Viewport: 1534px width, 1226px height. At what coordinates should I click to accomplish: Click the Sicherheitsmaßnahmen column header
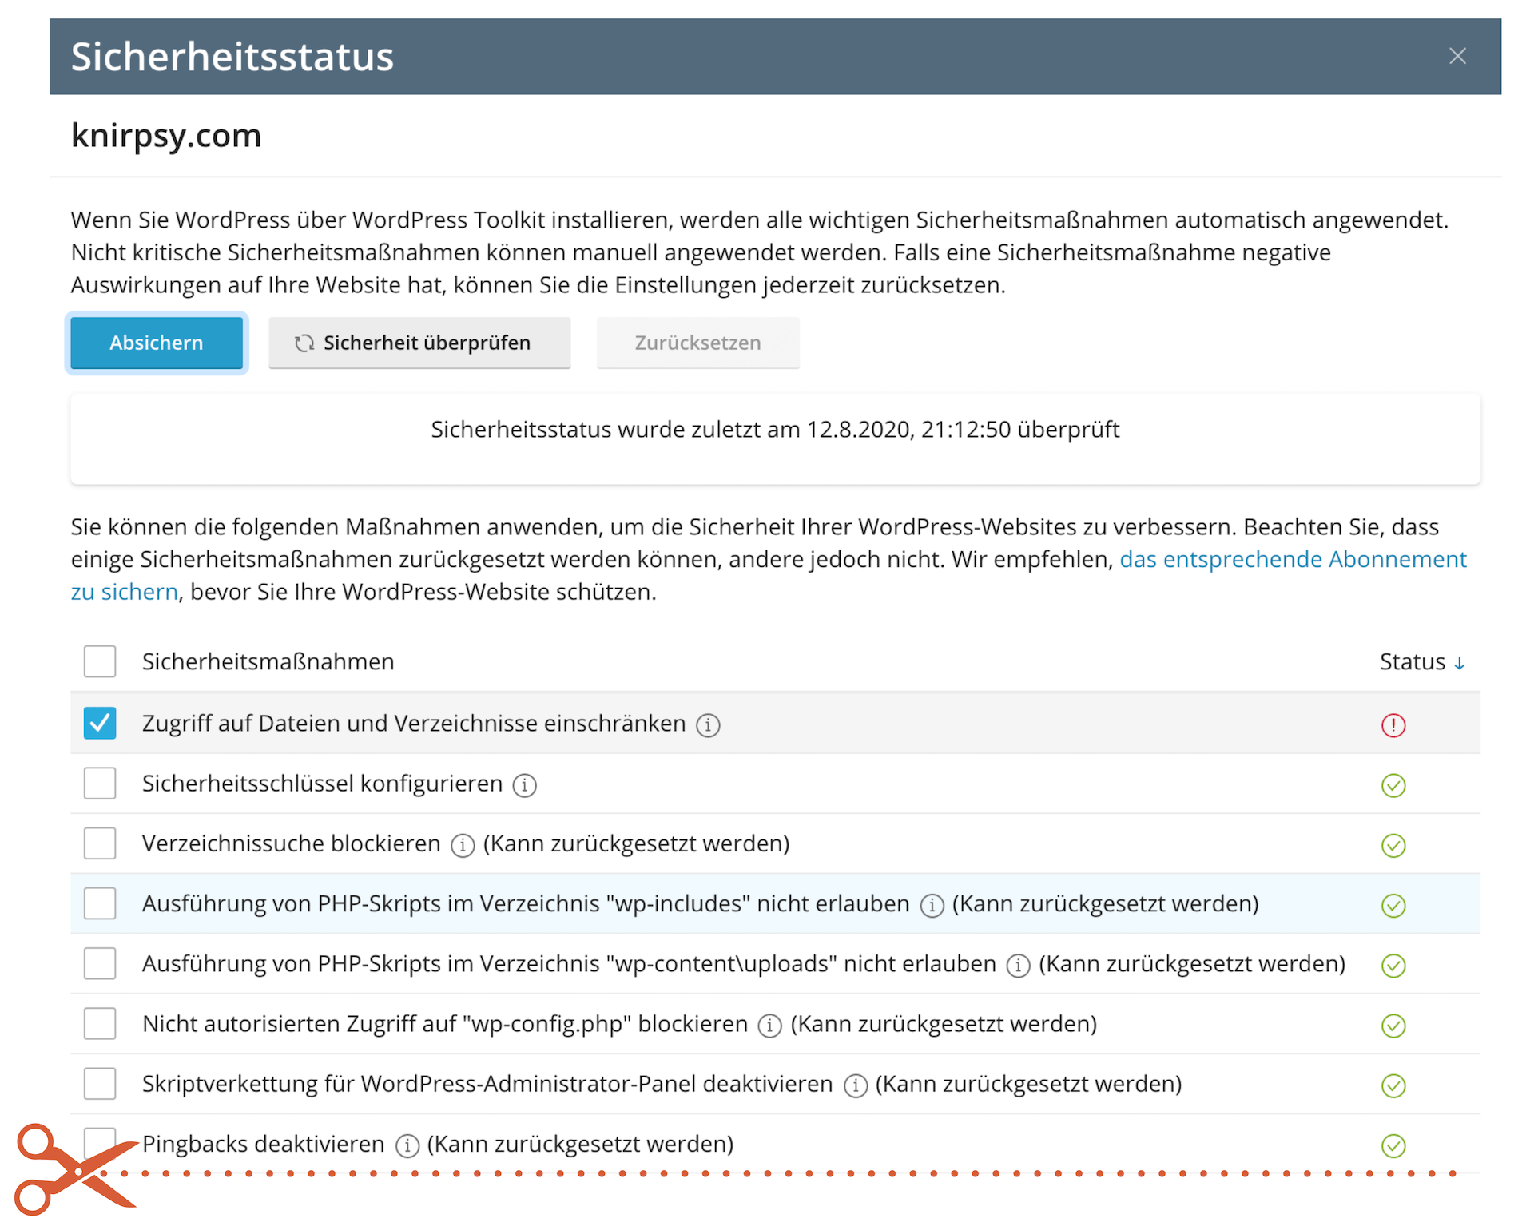(x=268, y=662)
